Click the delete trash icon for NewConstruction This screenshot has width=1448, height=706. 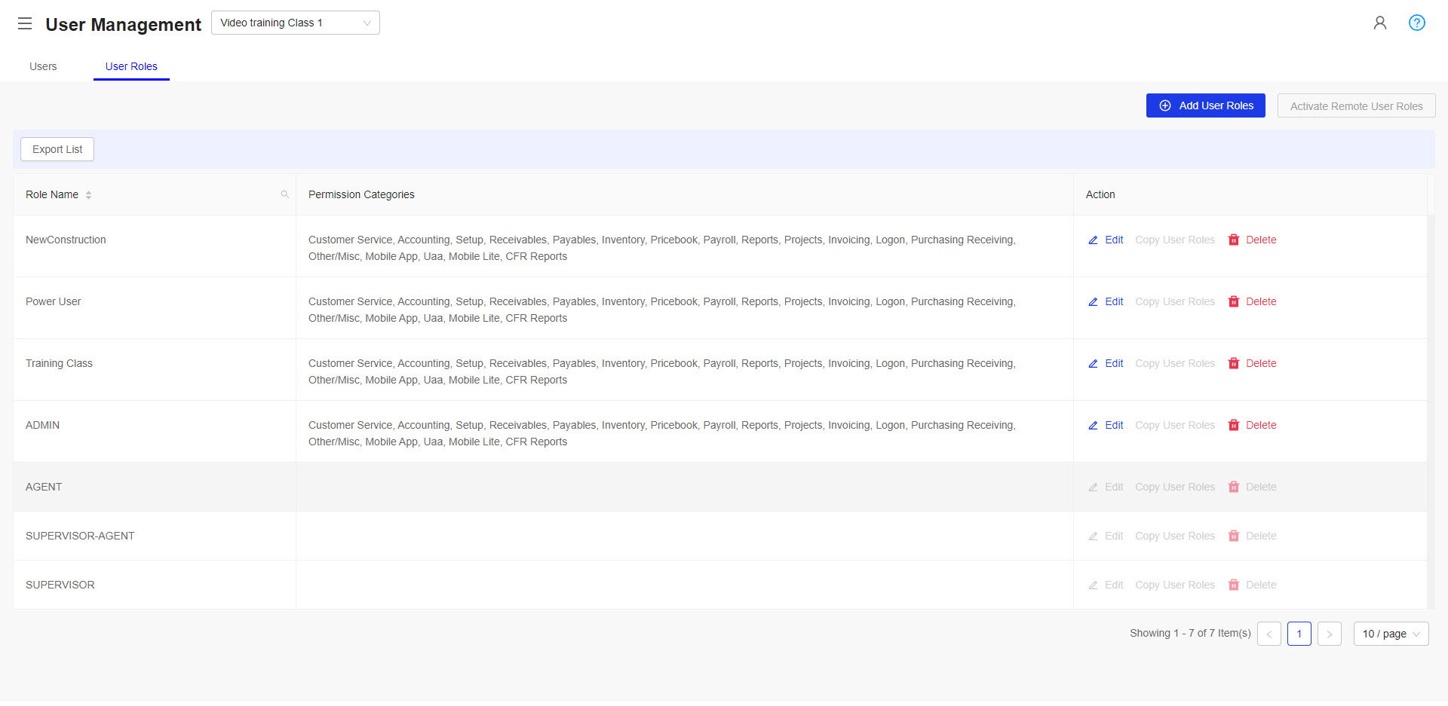1234,240
